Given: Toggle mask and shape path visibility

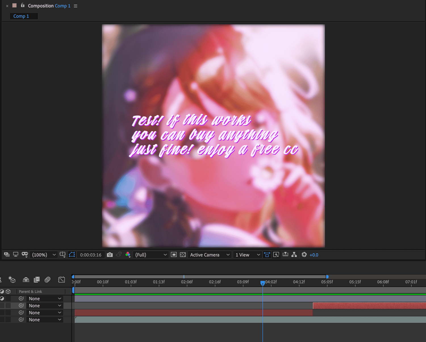Looking at the screenshot, I should (x=72, y=255).
